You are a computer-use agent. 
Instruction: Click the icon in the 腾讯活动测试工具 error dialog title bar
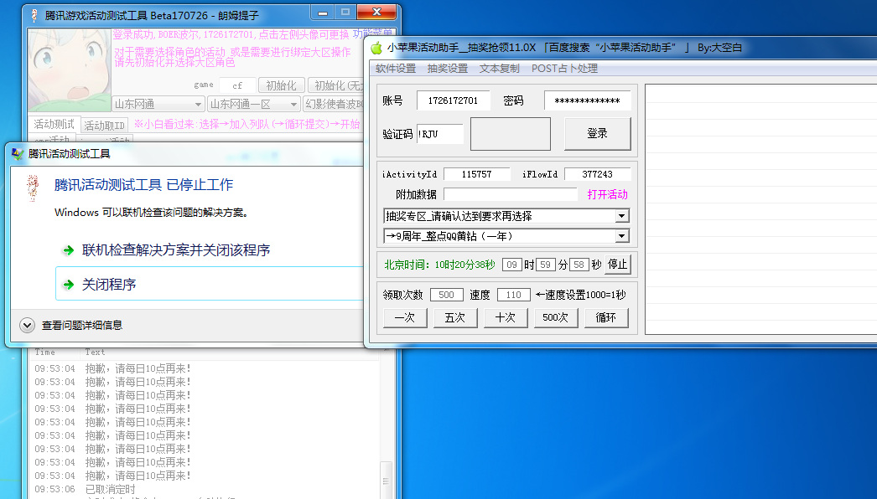coord(18,154)
